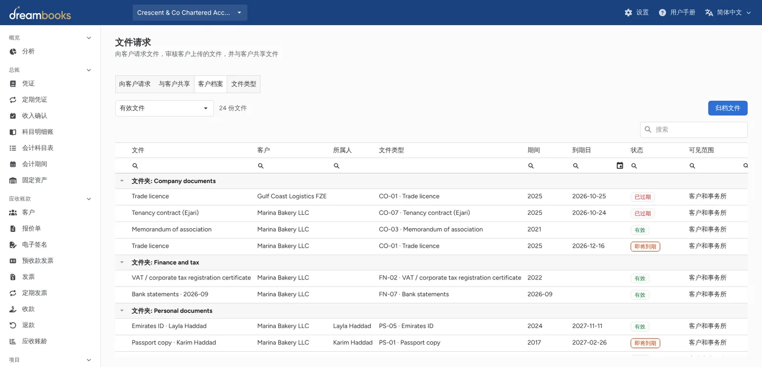Open the 简体中文 language dropdown
762x367 pixels.
(728, 12)
